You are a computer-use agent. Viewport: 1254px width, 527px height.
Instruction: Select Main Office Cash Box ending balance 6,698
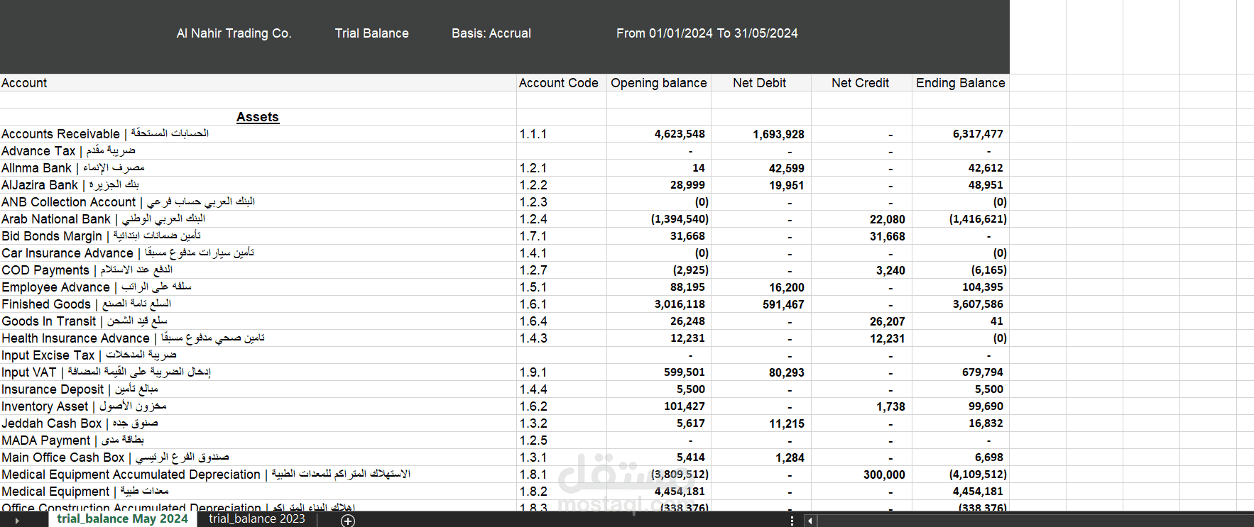click(961, 457)
